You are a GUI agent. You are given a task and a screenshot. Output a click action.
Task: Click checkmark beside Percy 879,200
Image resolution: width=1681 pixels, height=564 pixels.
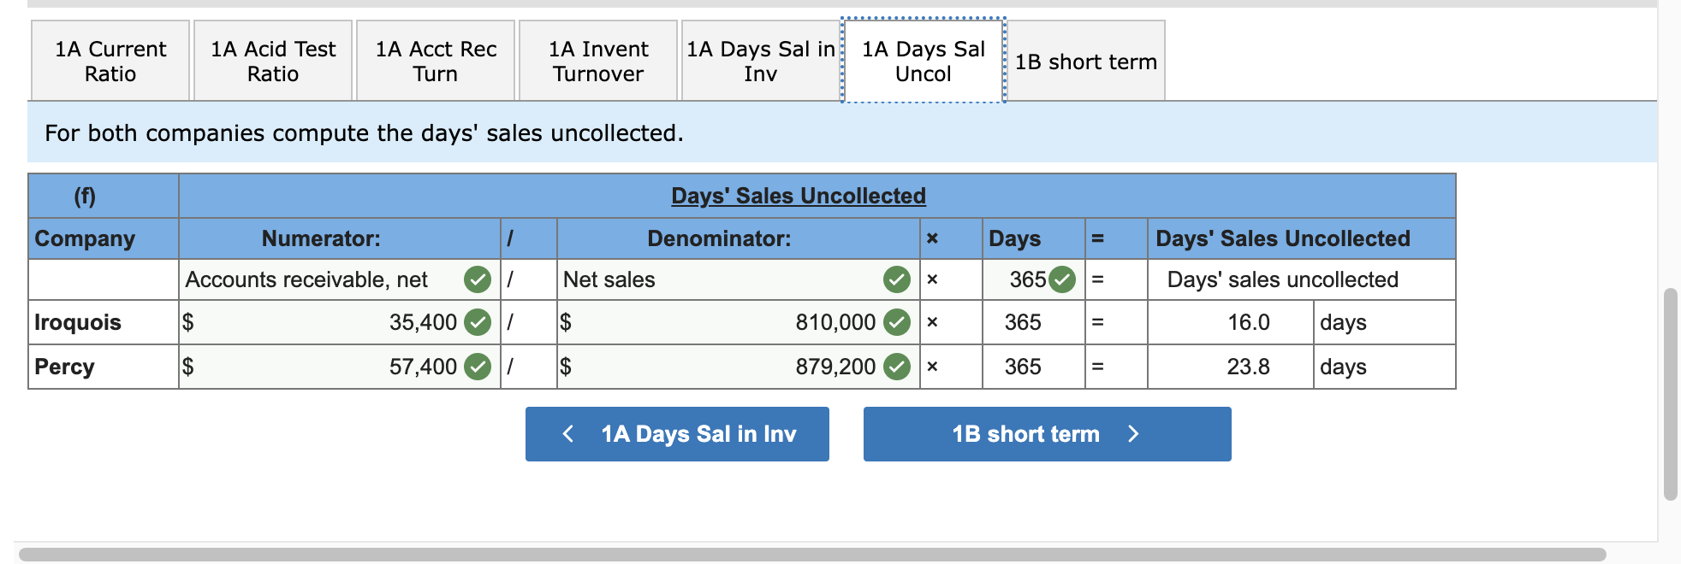tap(897, 367)
